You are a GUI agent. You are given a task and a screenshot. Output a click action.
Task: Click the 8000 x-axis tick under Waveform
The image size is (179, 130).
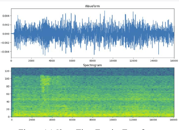click(93, 61)
